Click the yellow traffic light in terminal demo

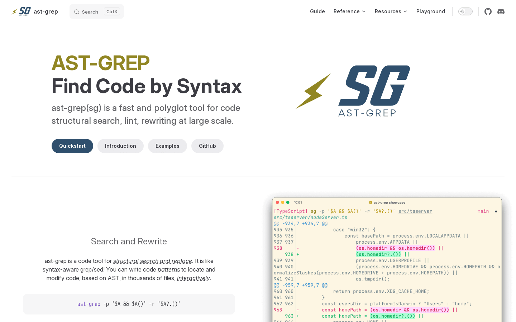pyautogui.click(x=282, y=202)
